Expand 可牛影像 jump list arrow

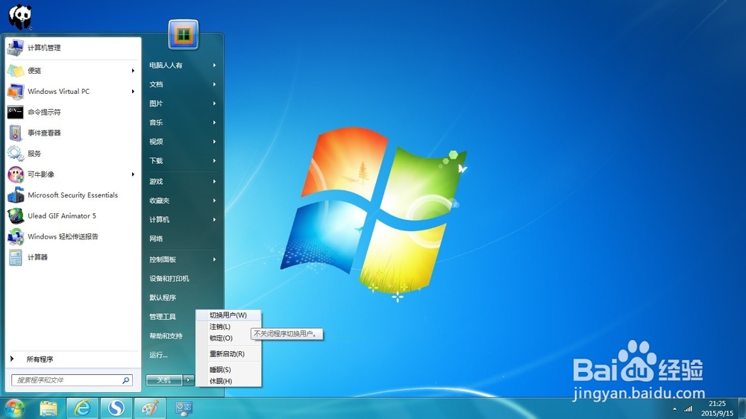tap(133, 174)
